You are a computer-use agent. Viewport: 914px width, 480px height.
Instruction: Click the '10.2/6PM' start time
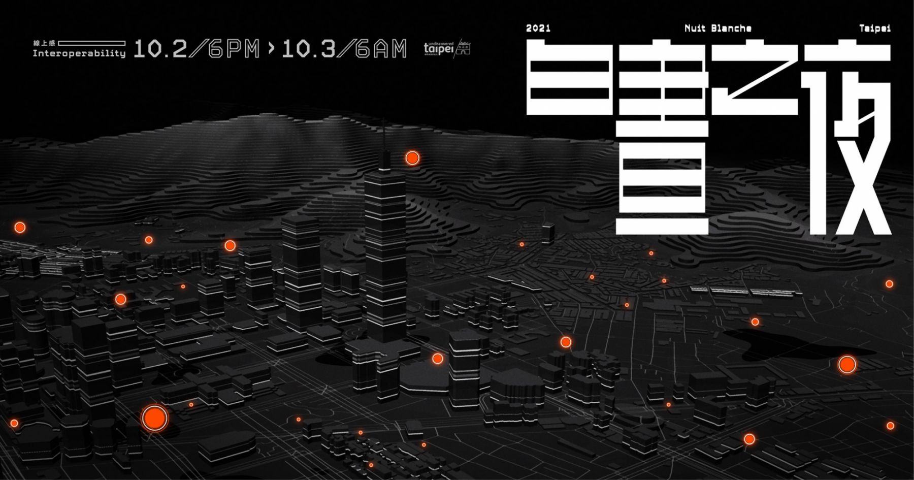click(197, 49)
